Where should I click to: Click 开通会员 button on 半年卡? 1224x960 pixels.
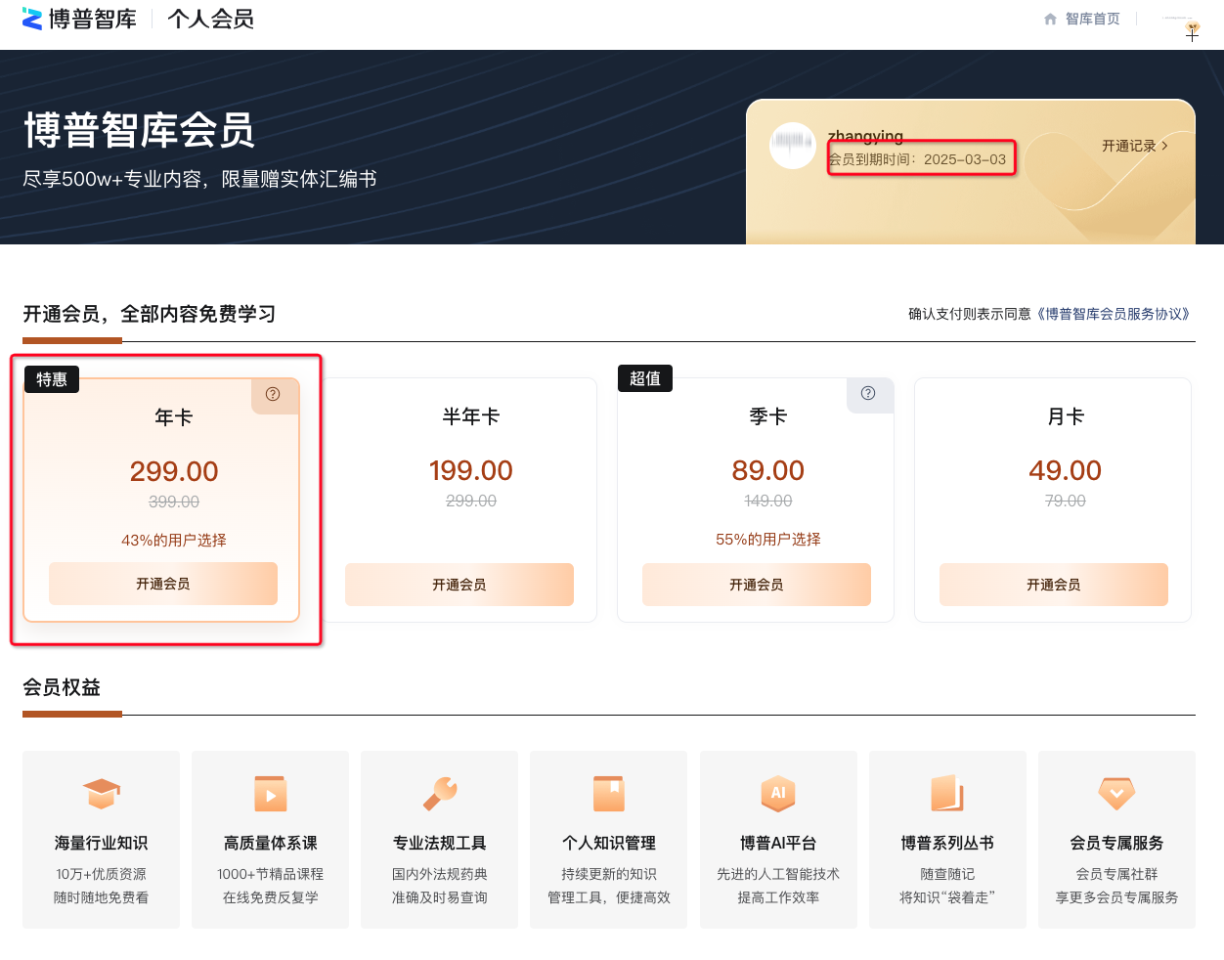click(x=459, y=585)
